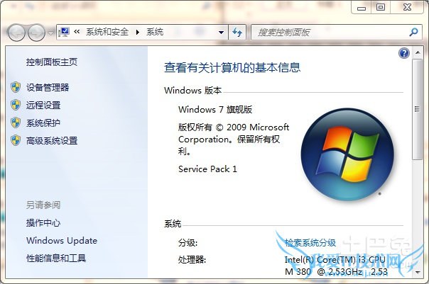Viewport: 429px width, 284px height.
Task: Open help with the blue question icon
Action: tap(404, 53)
